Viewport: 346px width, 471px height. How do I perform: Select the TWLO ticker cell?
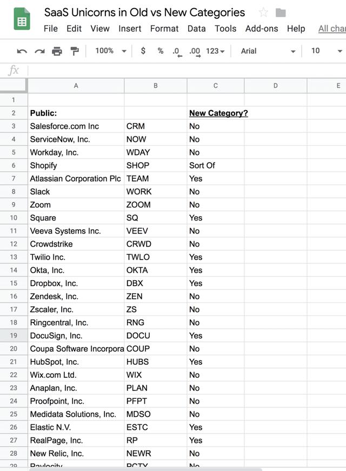click(x=156, y=257)
